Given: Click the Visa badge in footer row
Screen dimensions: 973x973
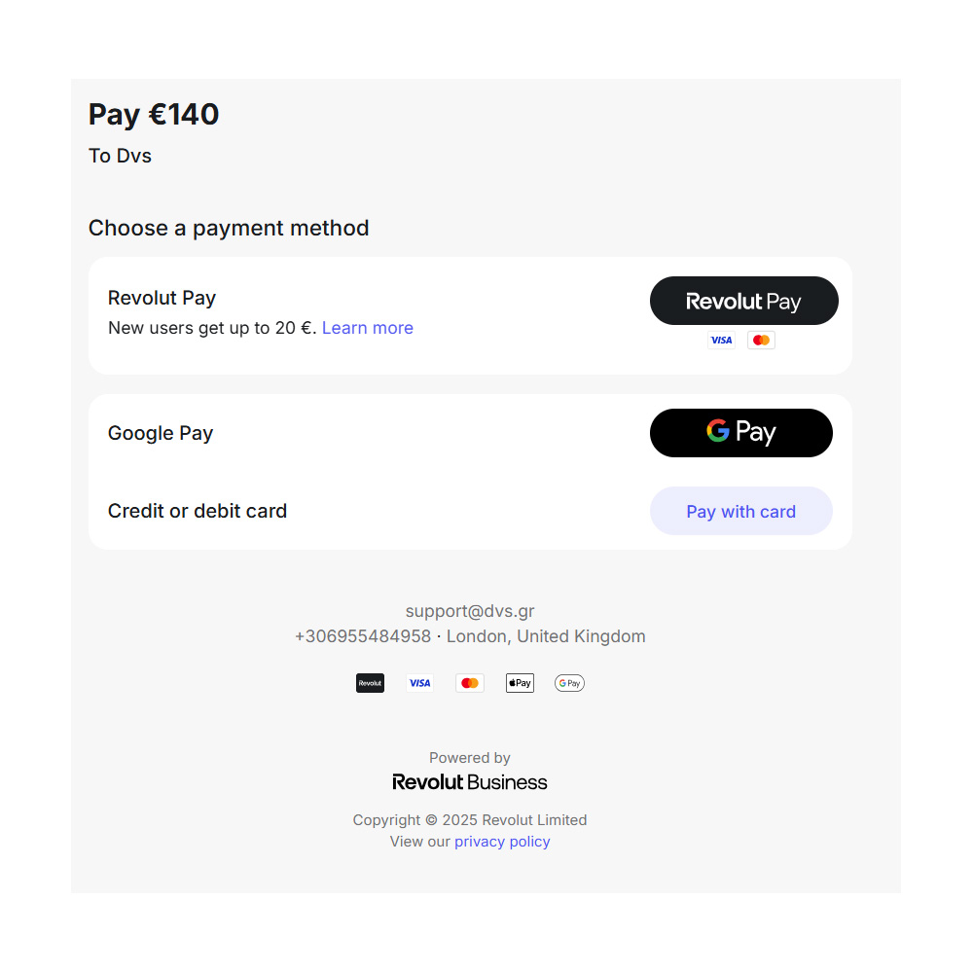Looking at the screenshot, I should click(x=419, y=683).
